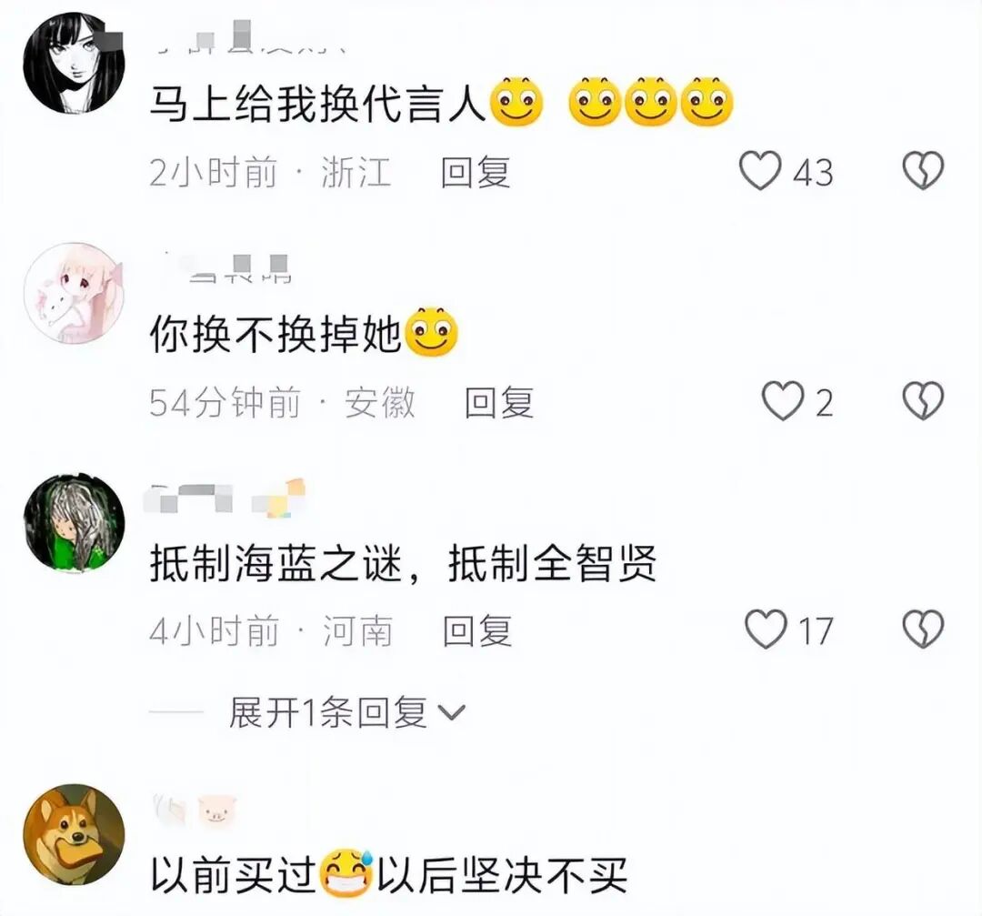Click the chevron next to 展开1条回复
The height and width of the screenshot is (916, 982).
[x=452, y=713]
